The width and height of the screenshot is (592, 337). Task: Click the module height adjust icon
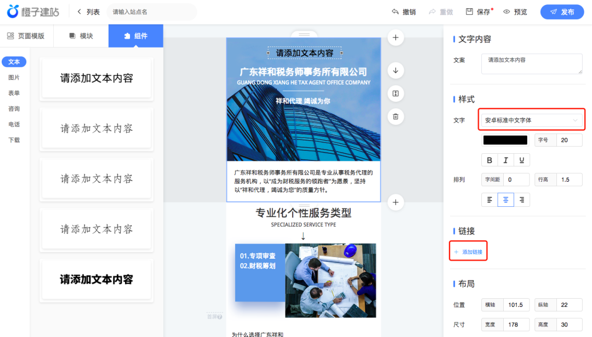coord(396,94)
